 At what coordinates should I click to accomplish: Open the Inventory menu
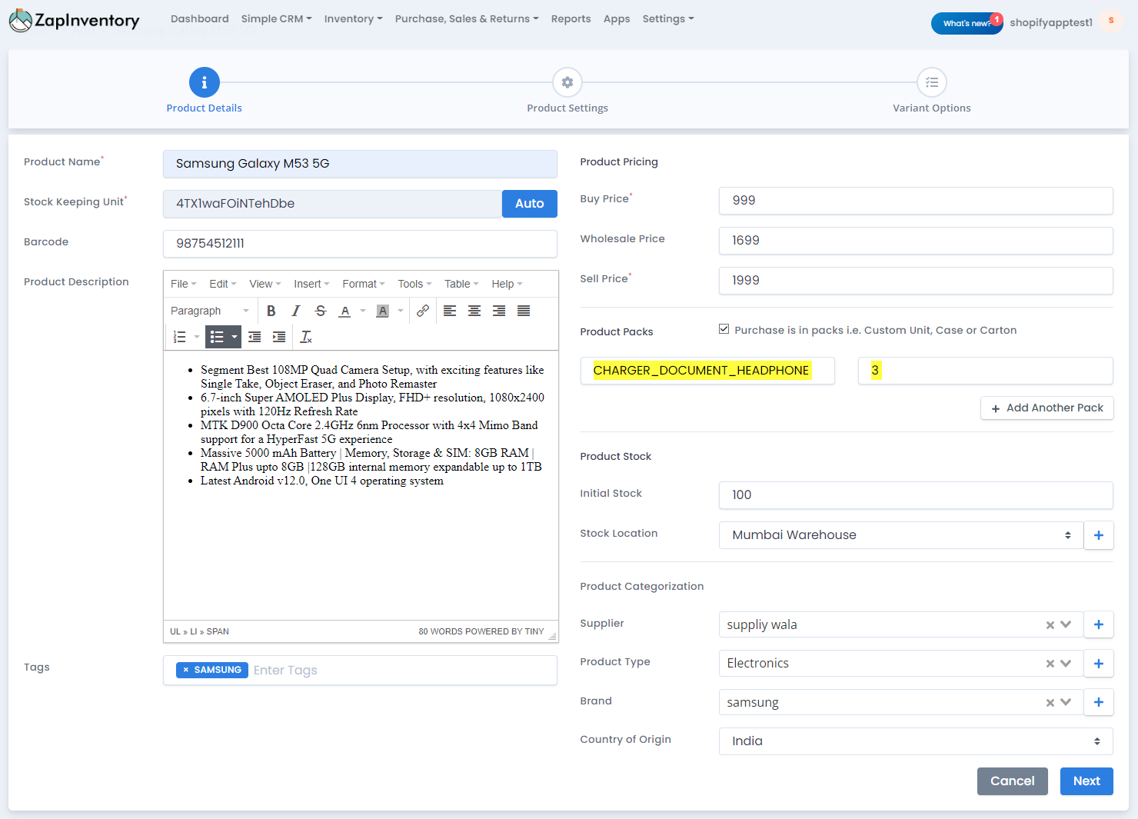[x=353, y=18]
